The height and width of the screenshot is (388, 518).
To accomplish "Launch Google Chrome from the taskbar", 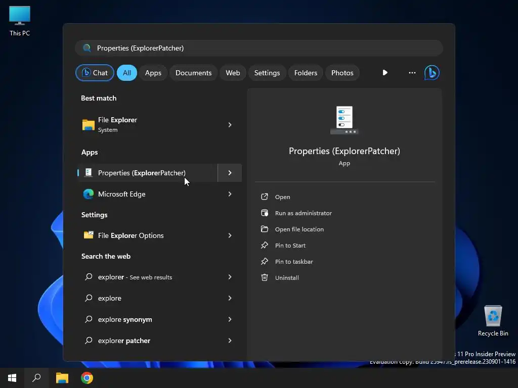I will tap(87, 378).
